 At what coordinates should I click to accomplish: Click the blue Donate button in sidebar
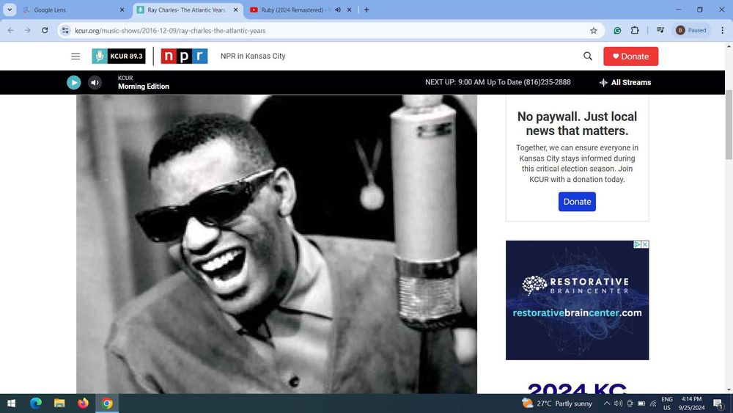tap(577, 202)
